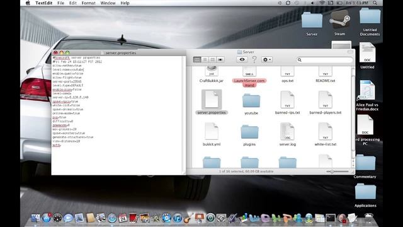The height and width of the screenshot is (227, 403).
Task: Select the white-list.txt file
Action: click(326, 134)
